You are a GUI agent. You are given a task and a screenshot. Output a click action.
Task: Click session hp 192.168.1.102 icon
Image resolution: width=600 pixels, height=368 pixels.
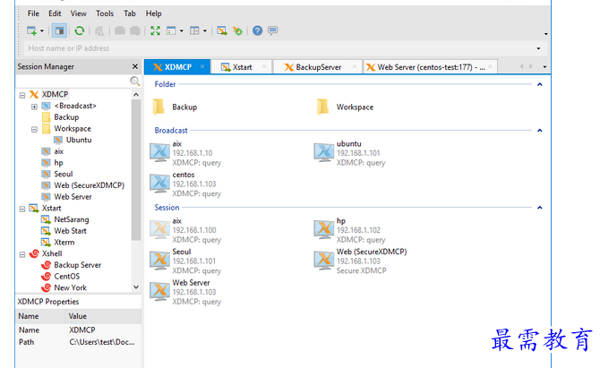click(x=323, y=230)
